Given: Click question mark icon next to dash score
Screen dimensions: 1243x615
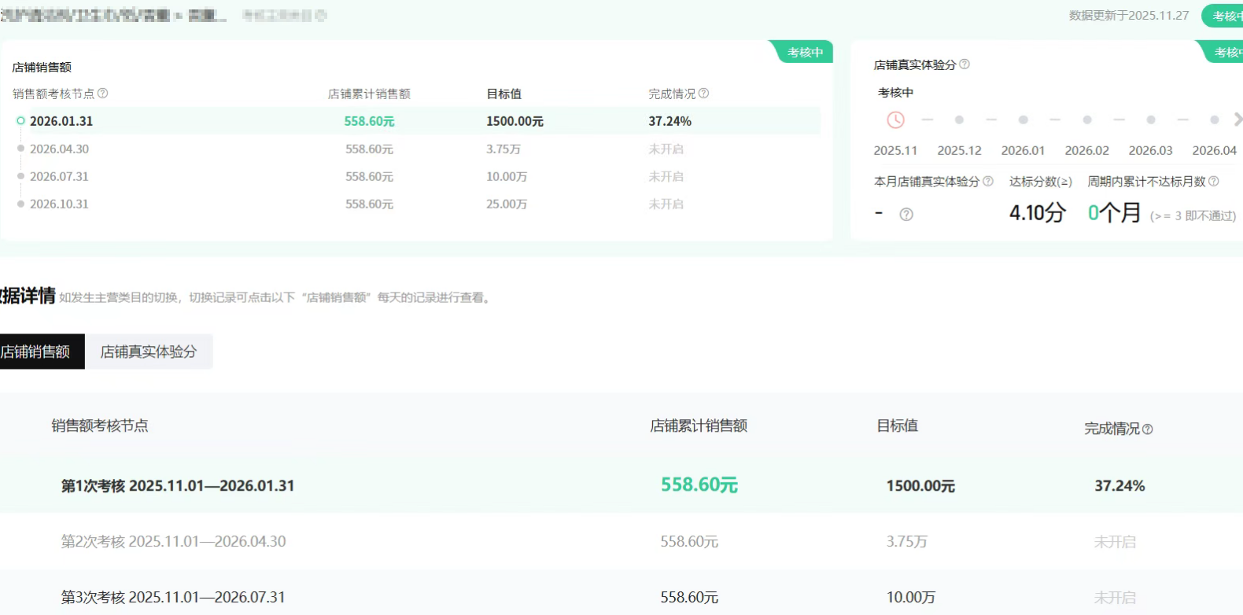Looking at the screenshot, I should point(906,215).
